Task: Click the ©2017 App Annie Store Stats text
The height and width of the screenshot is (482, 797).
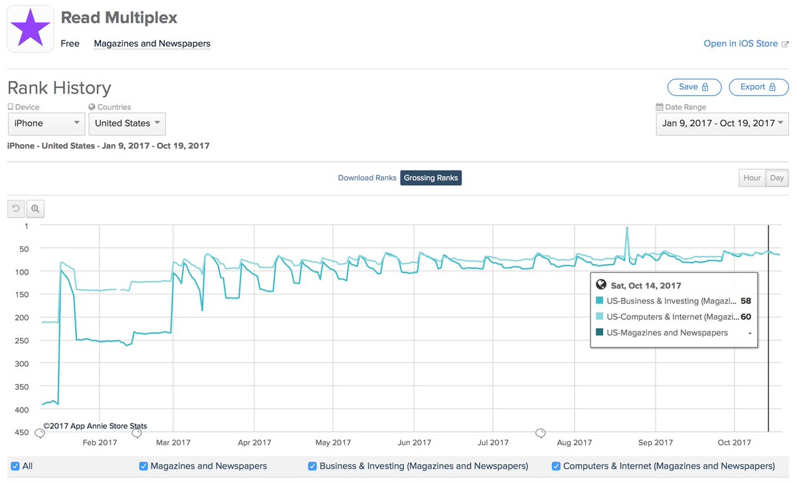Action: pos(95,426)
